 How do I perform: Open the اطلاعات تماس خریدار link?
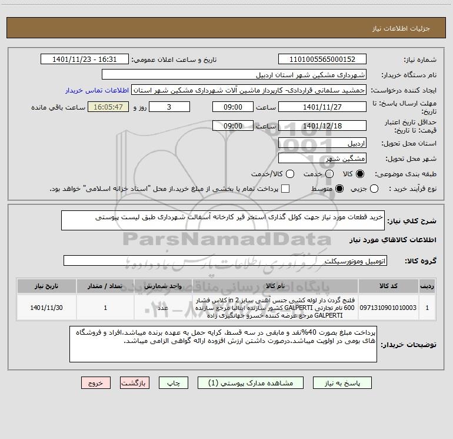pyautogui.click(x=97, y=90)
